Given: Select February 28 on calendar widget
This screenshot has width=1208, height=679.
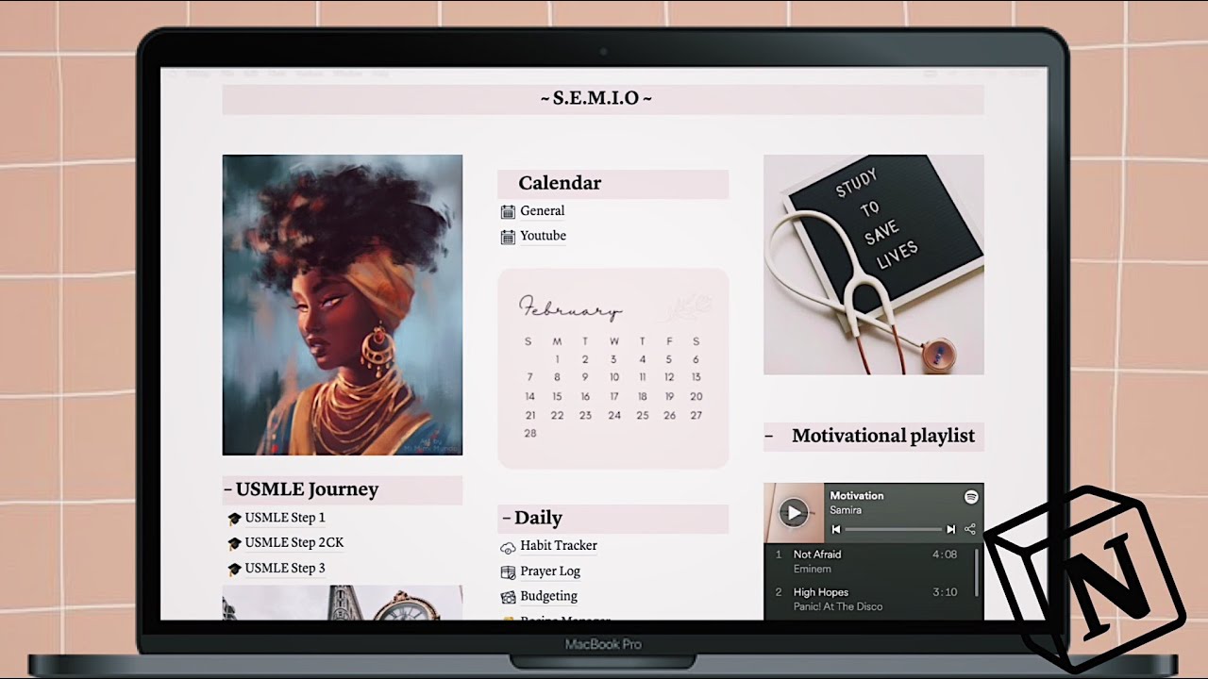Looking at the screenshot, I should 529,434.
